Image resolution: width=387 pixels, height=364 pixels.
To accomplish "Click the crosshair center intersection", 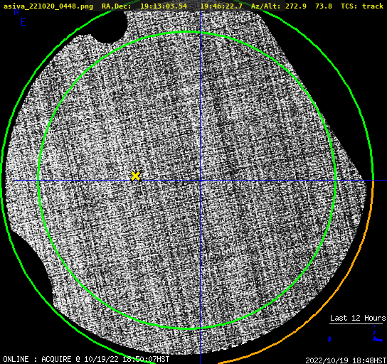I will pos(200,181).
